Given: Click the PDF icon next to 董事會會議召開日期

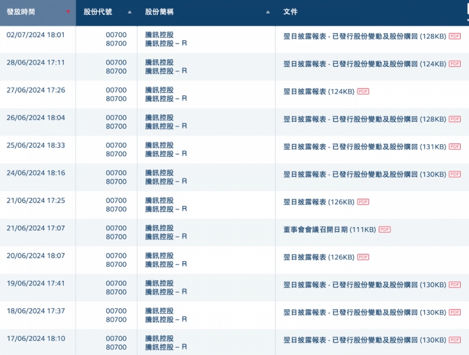Looking at the screenshot, I should coord(385,230).
